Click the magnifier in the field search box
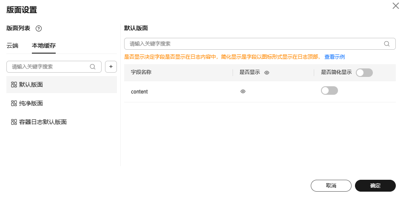406x201 pixels. (x=387, y=44)
